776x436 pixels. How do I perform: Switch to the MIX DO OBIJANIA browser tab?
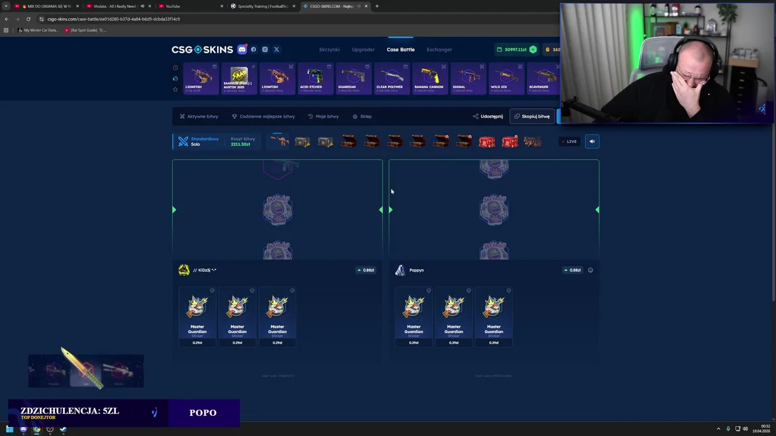pyautogui.click(x=46, y=6)
